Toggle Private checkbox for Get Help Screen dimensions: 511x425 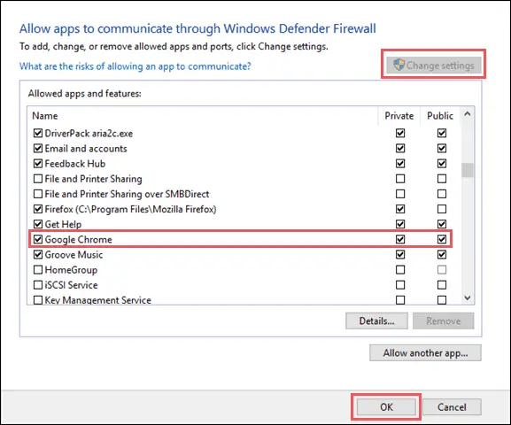coord(400,224)
